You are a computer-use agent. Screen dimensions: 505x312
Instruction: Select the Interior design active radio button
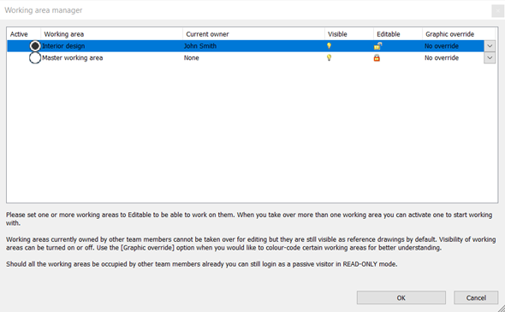tap(35, 46)
